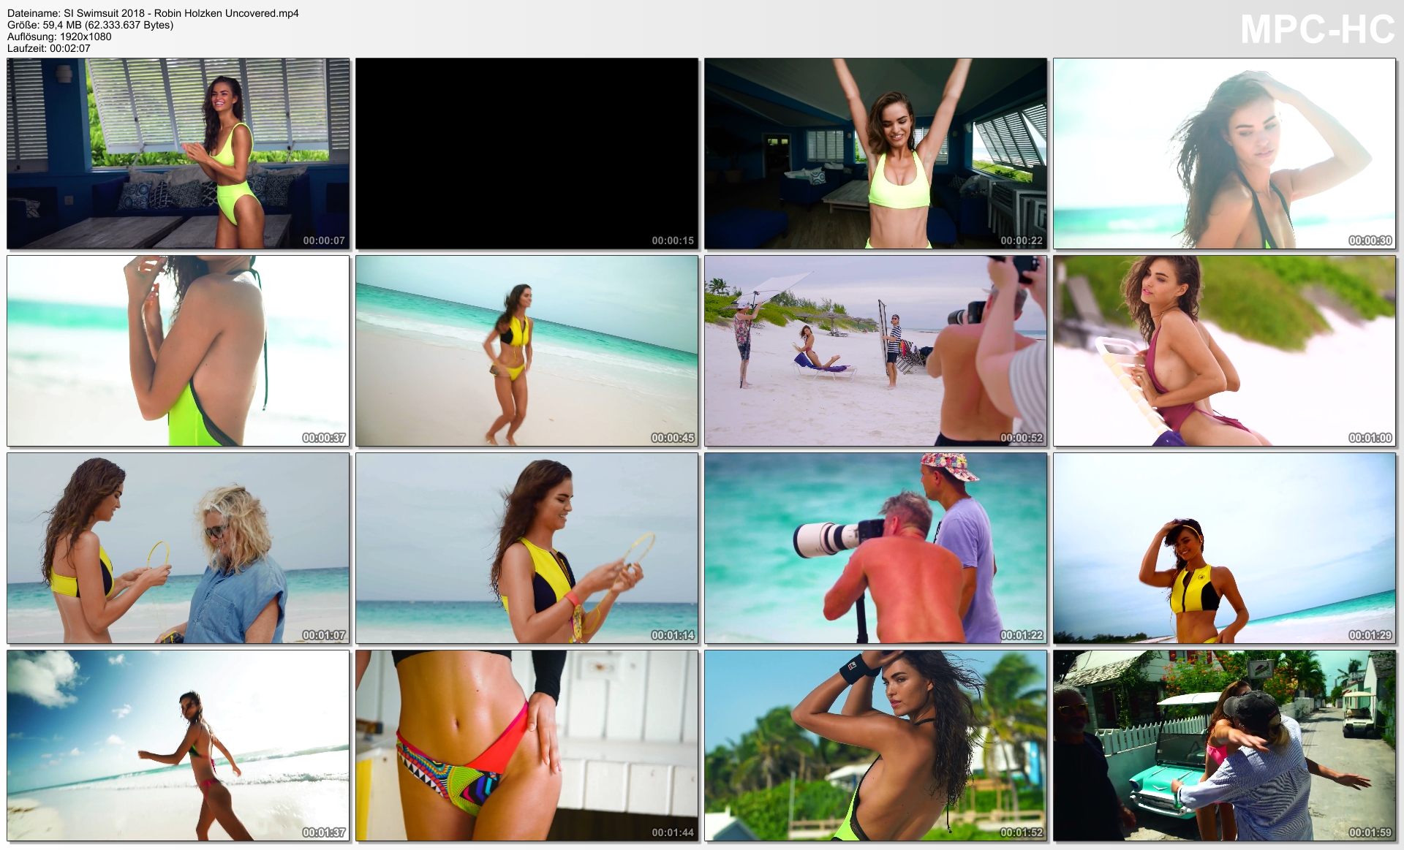
Task: Select the black frame at 00:00:15
Action: pyautogui.click(x=527, y=153)
